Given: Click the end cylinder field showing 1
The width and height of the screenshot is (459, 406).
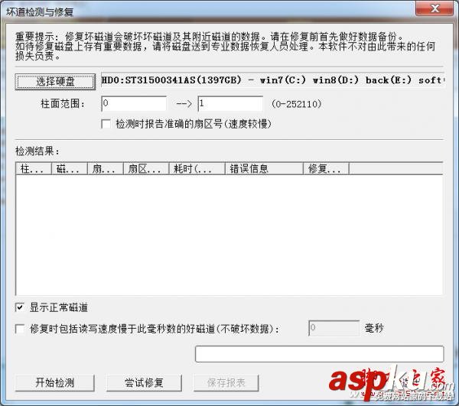Looking at the screenshot, I should click(230, 103).
